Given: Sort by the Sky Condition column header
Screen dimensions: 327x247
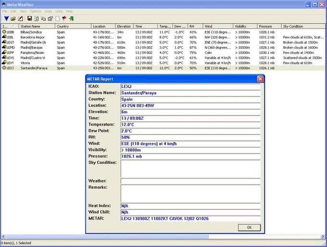Looking at the screenshot, I should point(304,26).
